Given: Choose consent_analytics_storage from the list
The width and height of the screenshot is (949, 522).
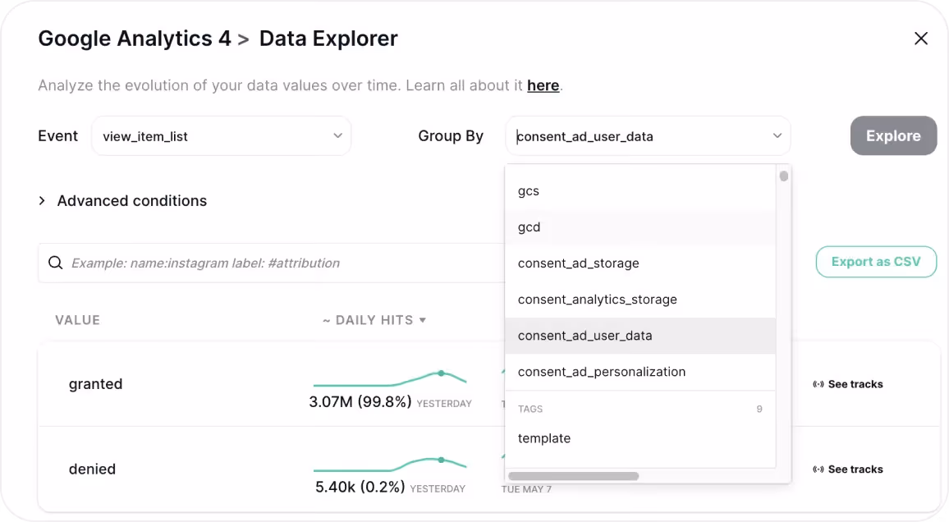Looking at the screenshot, I should (640, 300).
